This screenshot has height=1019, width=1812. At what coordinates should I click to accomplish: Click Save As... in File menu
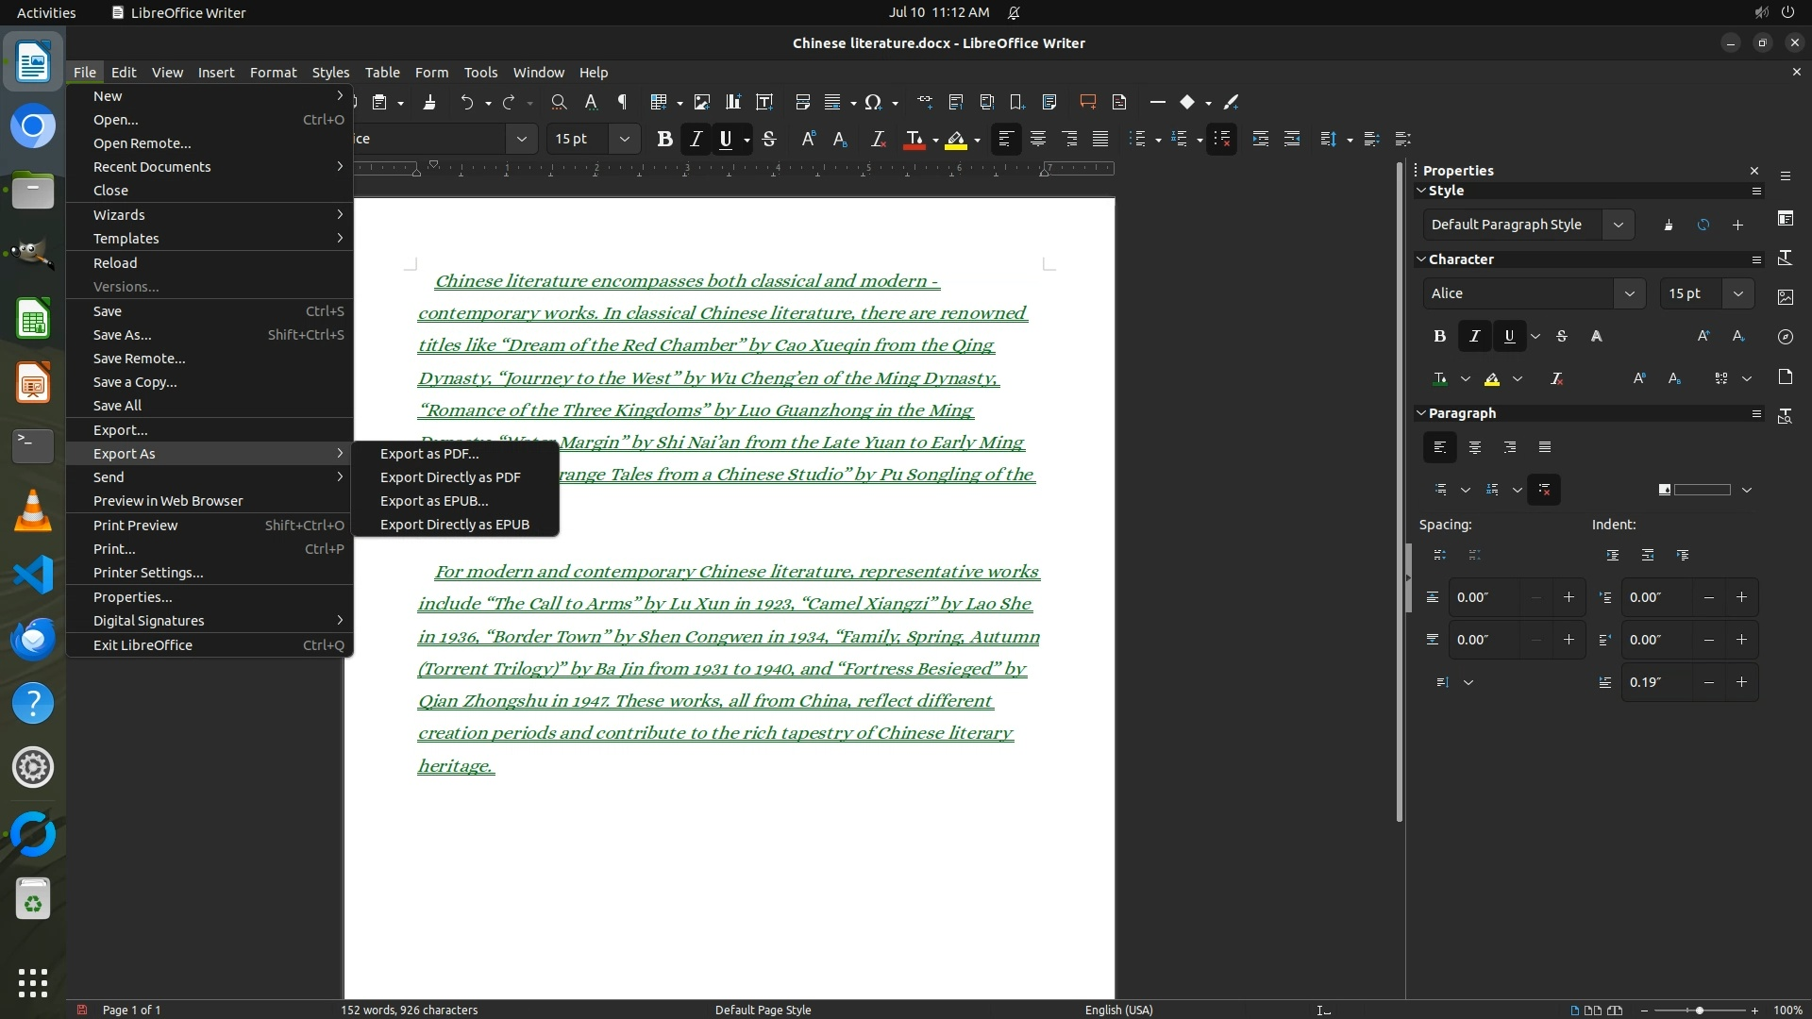tap(122, 335)
